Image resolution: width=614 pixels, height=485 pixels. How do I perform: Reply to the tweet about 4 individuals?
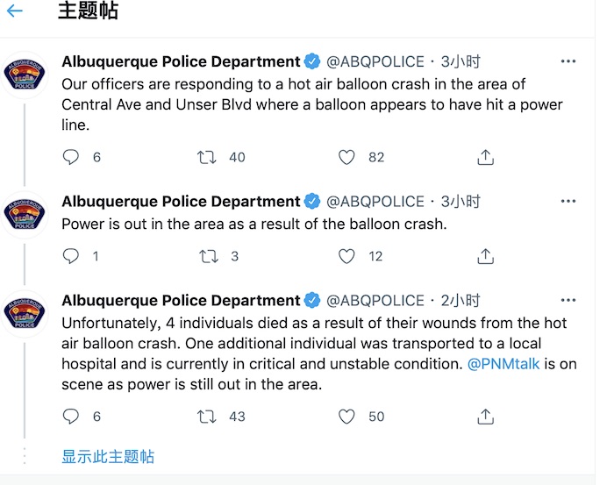pyautogui.click(x=71, y=416)
